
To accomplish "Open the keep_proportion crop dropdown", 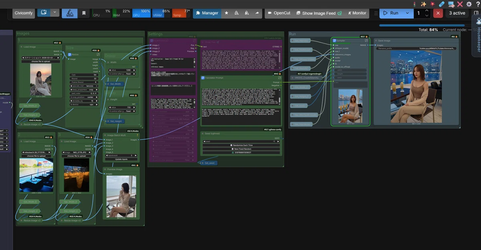I will pos(84,89).
